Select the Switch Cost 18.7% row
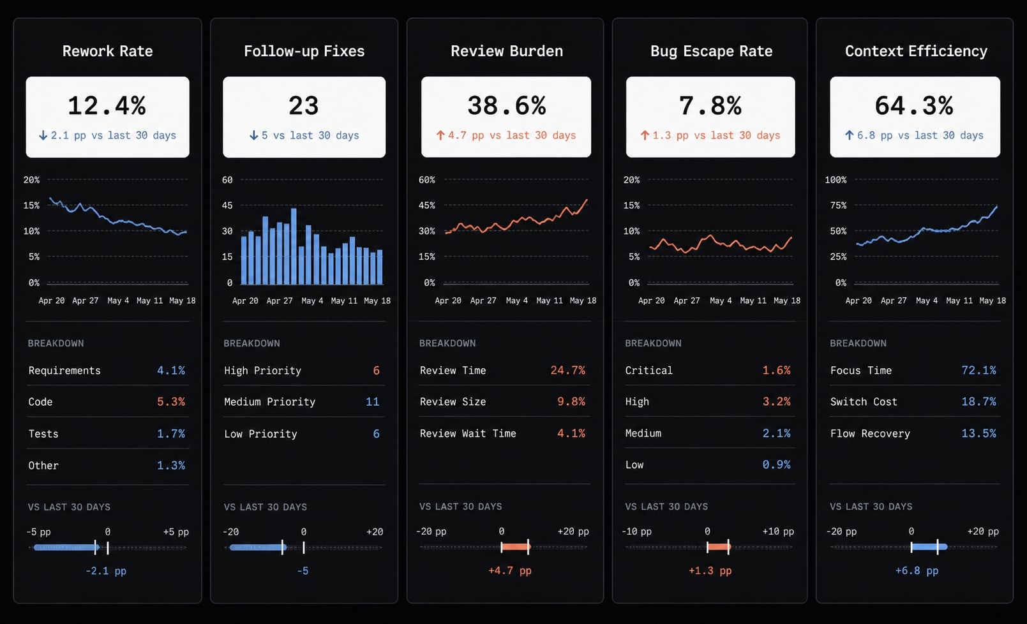The width and height of the screenshot is (1027, 624). [914, 402]
